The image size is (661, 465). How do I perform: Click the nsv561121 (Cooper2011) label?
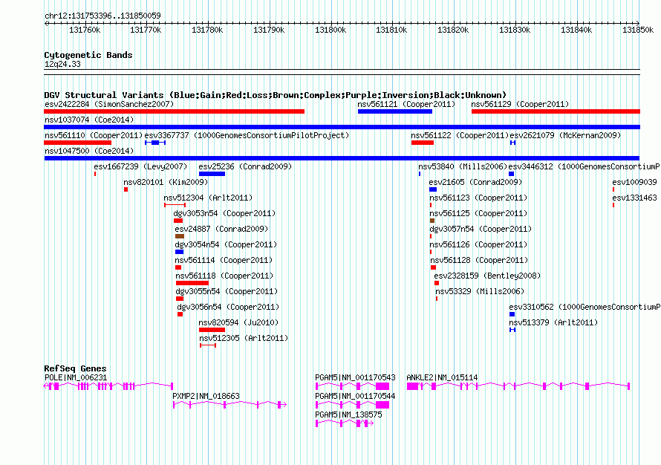tap(406, 104)
